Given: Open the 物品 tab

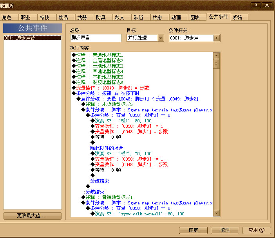Looking at the screenshot, I should click(x=65, y=17).
